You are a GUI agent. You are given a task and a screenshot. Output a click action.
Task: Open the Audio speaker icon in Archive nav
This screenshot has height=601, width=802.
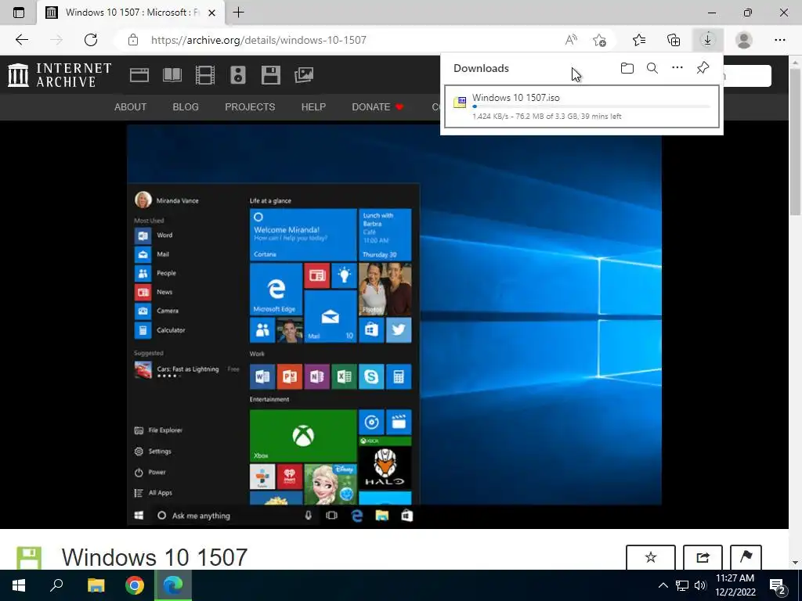point(238,75)
